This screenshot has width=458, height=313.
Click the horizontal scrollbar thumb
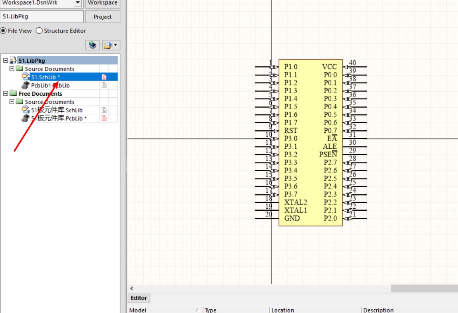(425, 288)
